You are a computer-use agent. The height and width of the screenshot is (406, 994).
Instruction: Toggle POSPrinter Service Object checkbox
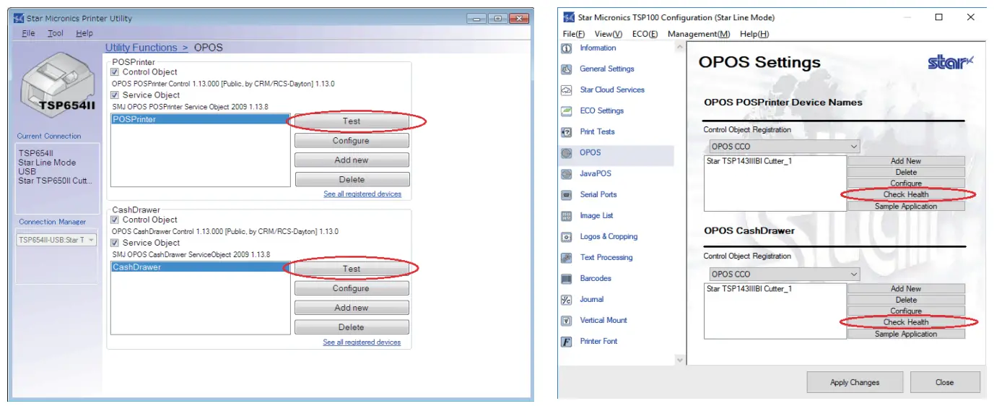(x=115, y=95)
